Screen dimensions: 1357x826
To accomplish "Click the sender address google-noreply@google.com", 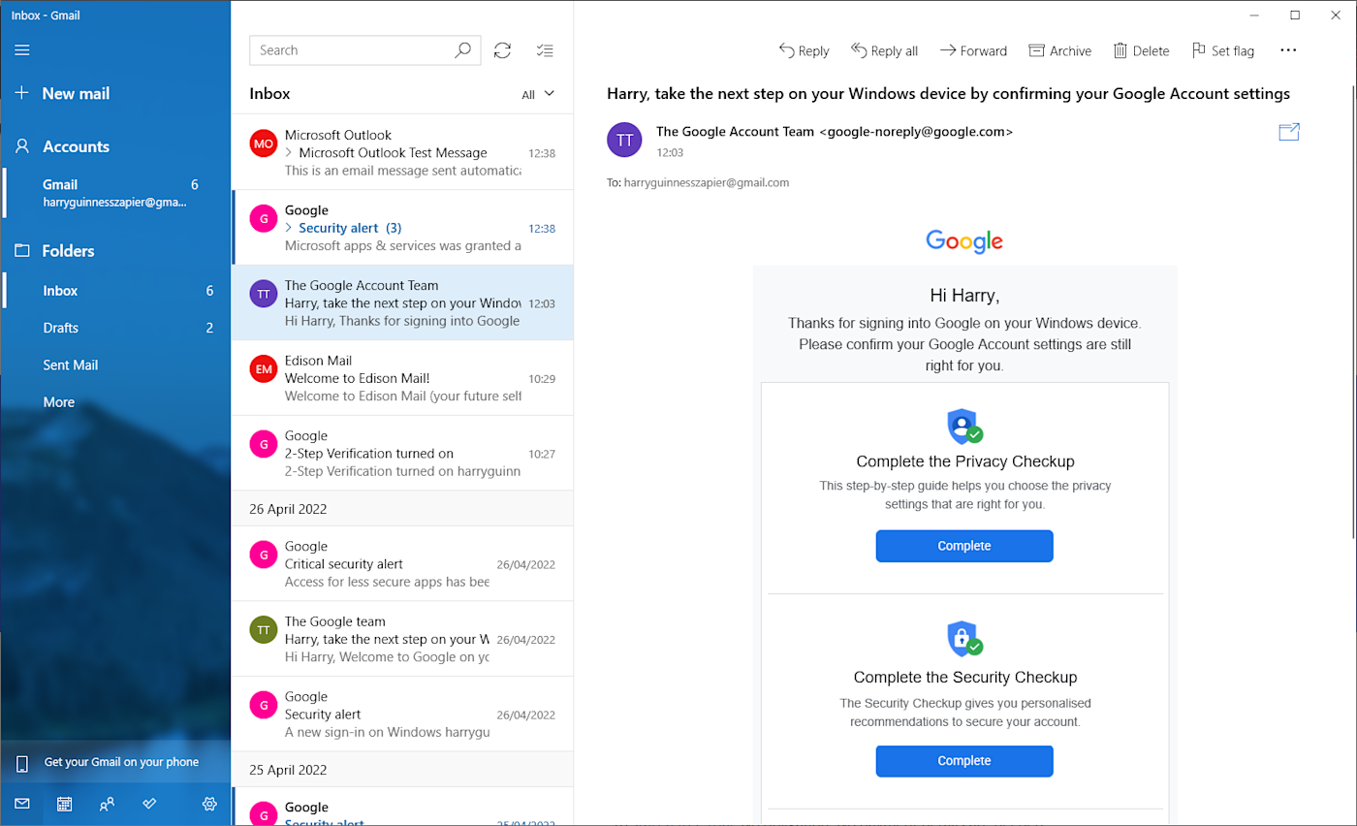I will (x=916, y=131).
